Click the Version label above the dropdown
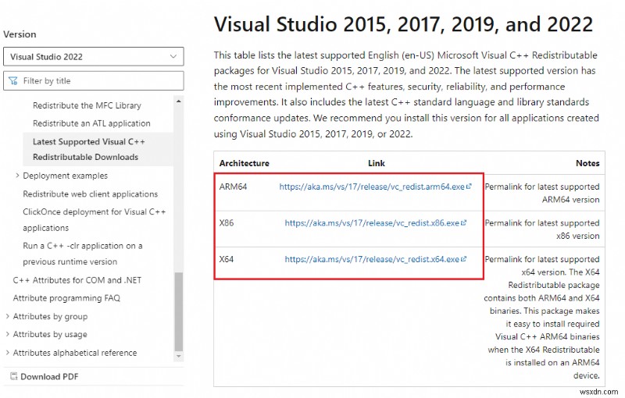This screenshot has height=398, width=625. (20, 34)
